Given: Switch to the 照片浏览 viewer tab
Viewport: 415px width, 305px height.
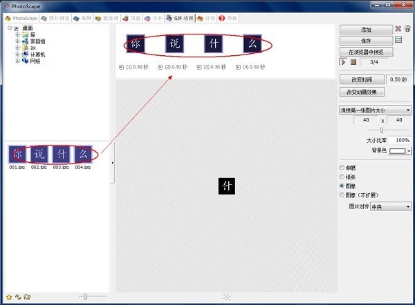Looking at the screenshot, I should pyautogui.click(x=55, y=18).
